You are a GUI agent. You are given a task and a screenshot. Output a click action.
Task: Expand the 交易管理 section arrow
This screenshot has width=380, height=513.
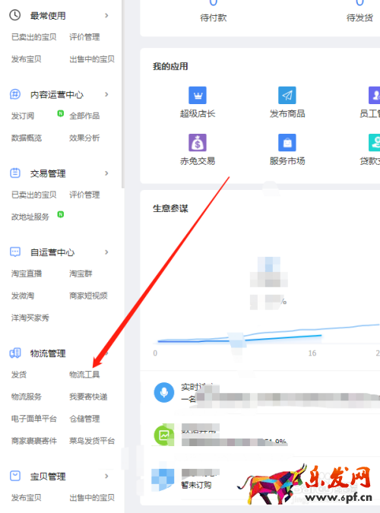click(106, 173)
